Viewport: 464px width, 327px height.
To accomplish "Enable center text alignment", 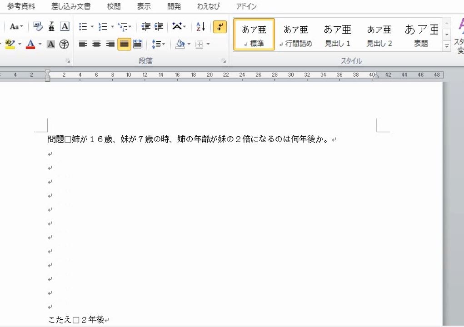I will coord(96,44).
